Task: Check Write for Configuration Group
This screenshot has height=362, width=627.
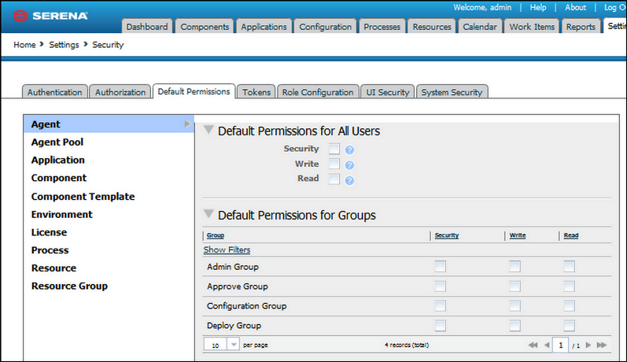Action: coord(515,306)
